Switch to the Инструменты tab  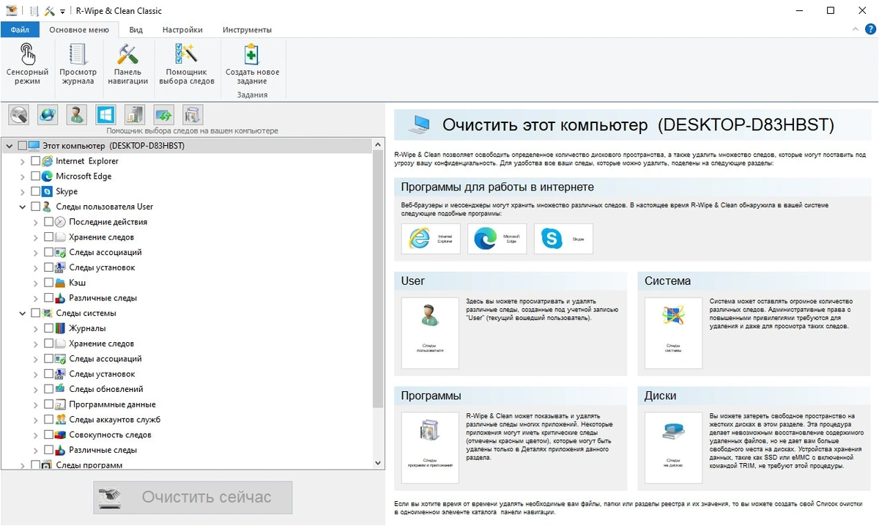click(x=247, y=30)
